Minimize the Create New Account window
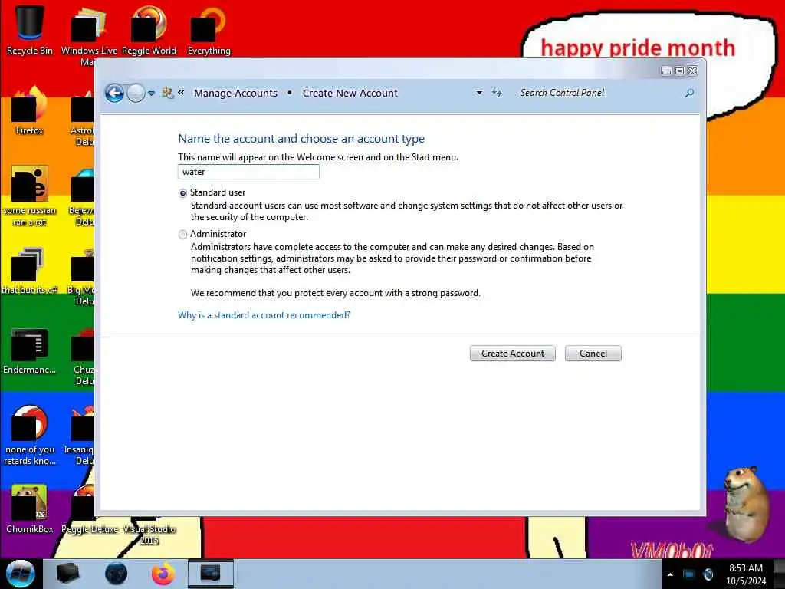Viewport: 785px width, 589px height. pyautogui.click(x=666, y=71)
